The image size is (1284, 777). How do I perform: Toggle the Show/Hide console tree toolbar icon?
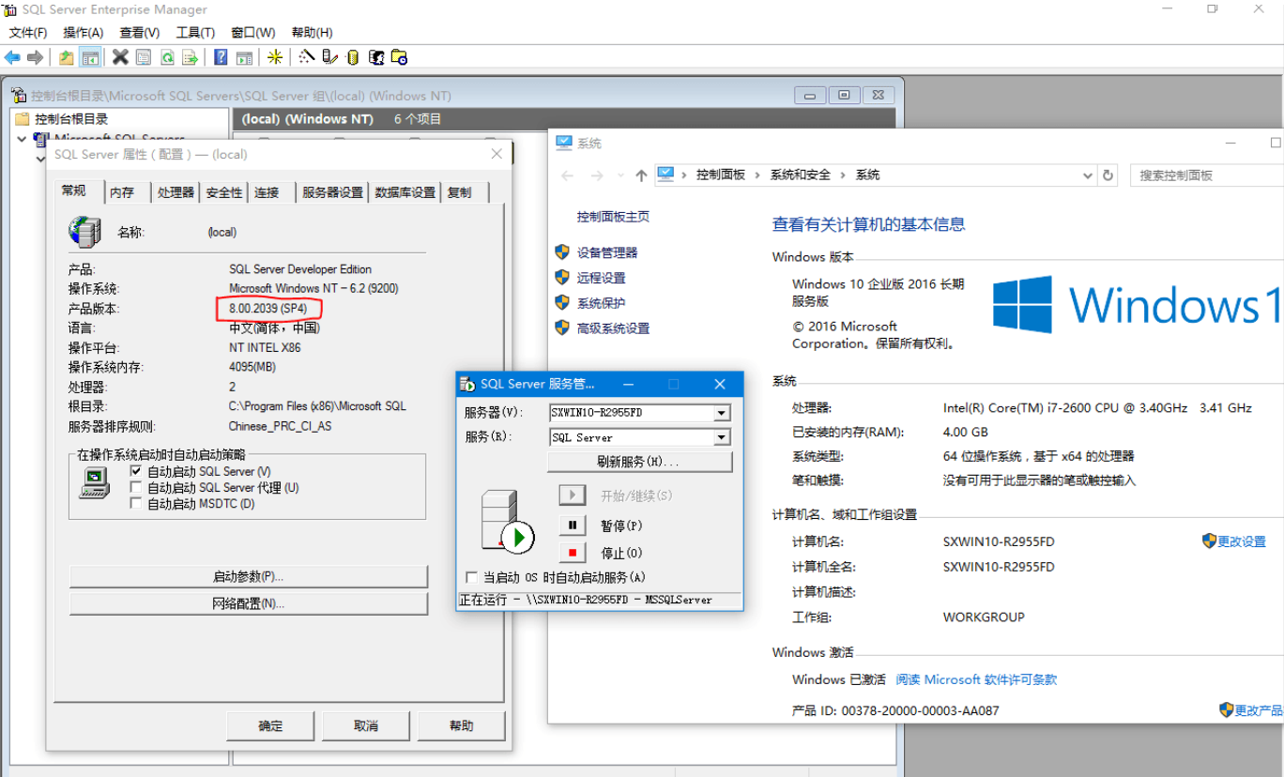click(90, 57)
